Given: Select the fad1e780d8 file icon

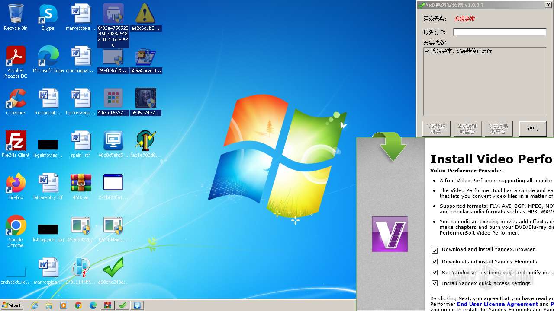Looking at the screenshot, I should pyautogui.click(x=145, y=144).
